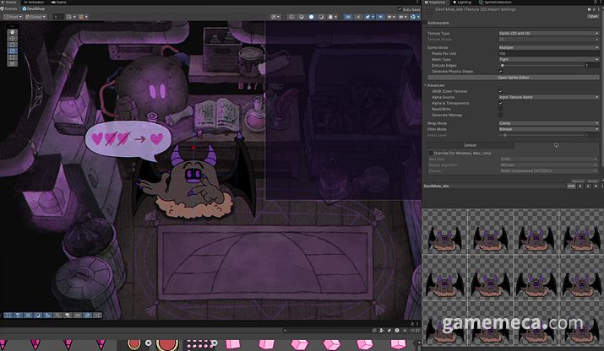Click the first scene overlay toolbar icon

click(8, 315)
